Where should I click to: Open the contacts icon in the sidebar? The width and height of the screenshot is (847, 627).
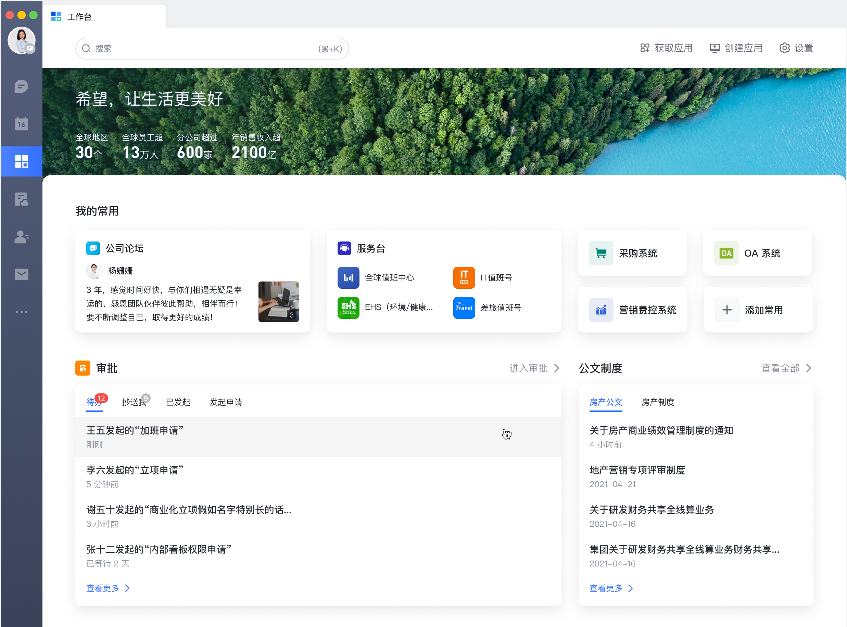22,237
